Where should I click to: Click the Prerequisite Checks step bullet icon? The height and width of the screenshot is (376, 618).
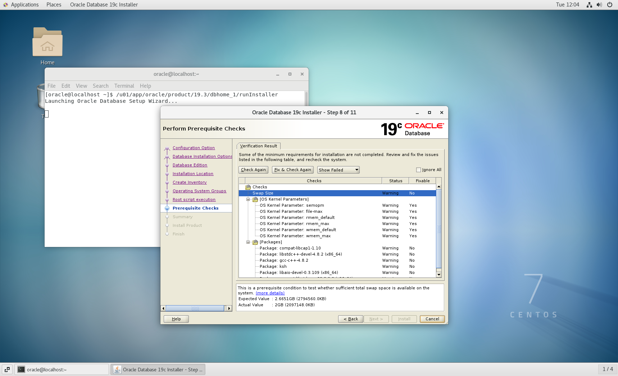click(x=167, y=208)
